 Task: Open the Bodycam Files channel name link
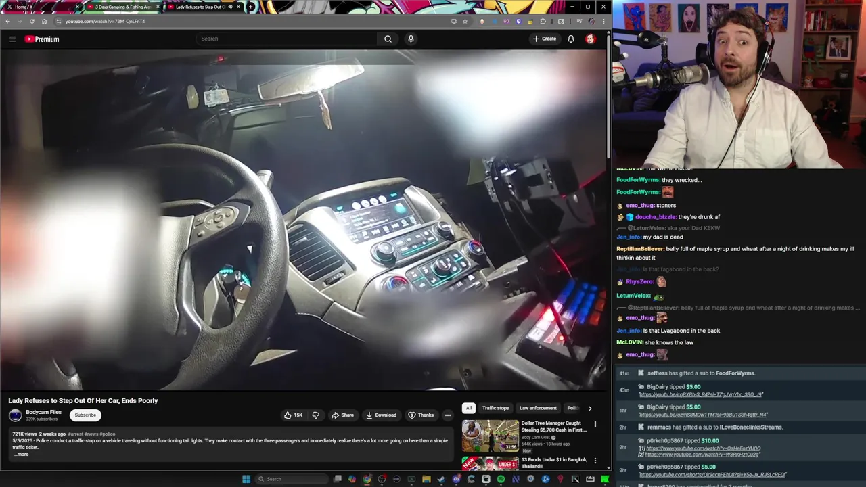43,412
